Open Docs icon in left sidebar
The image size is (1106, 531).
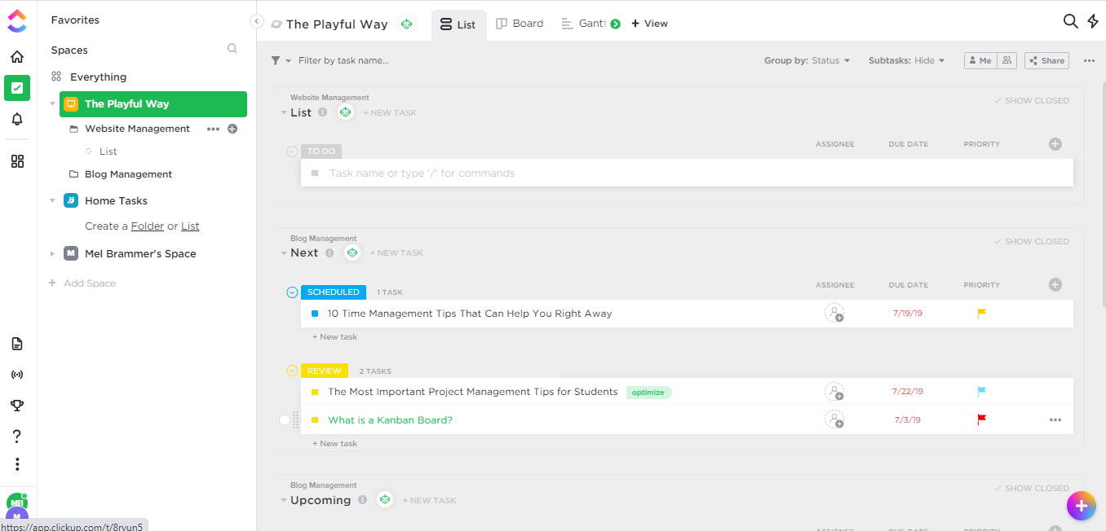pos(17,344)
